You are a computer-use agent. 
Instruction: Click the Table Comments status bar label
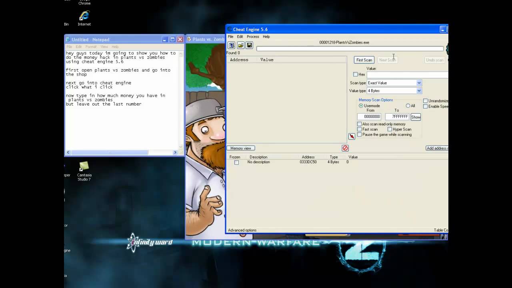tap(441, 230)
